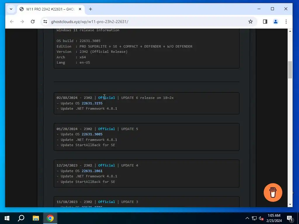
Task: Click the Official link in UPDATE 5 entry
Action: (107, 129)
